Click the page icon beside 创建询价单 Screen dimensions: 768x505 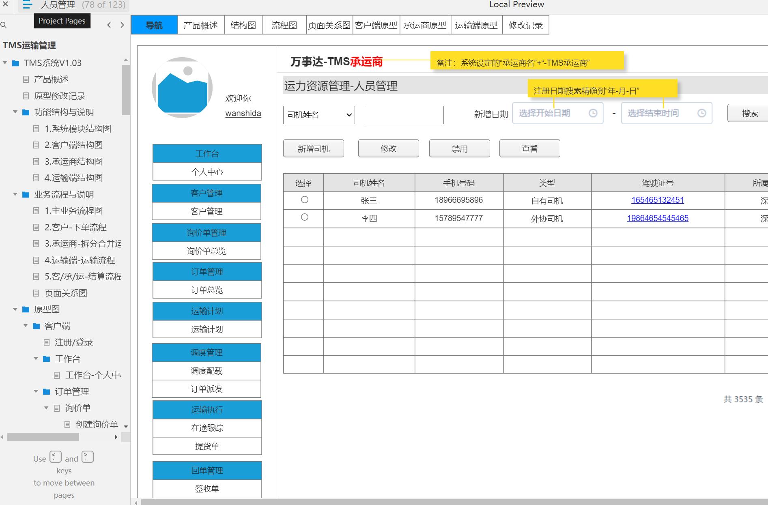tap(67, 425)
